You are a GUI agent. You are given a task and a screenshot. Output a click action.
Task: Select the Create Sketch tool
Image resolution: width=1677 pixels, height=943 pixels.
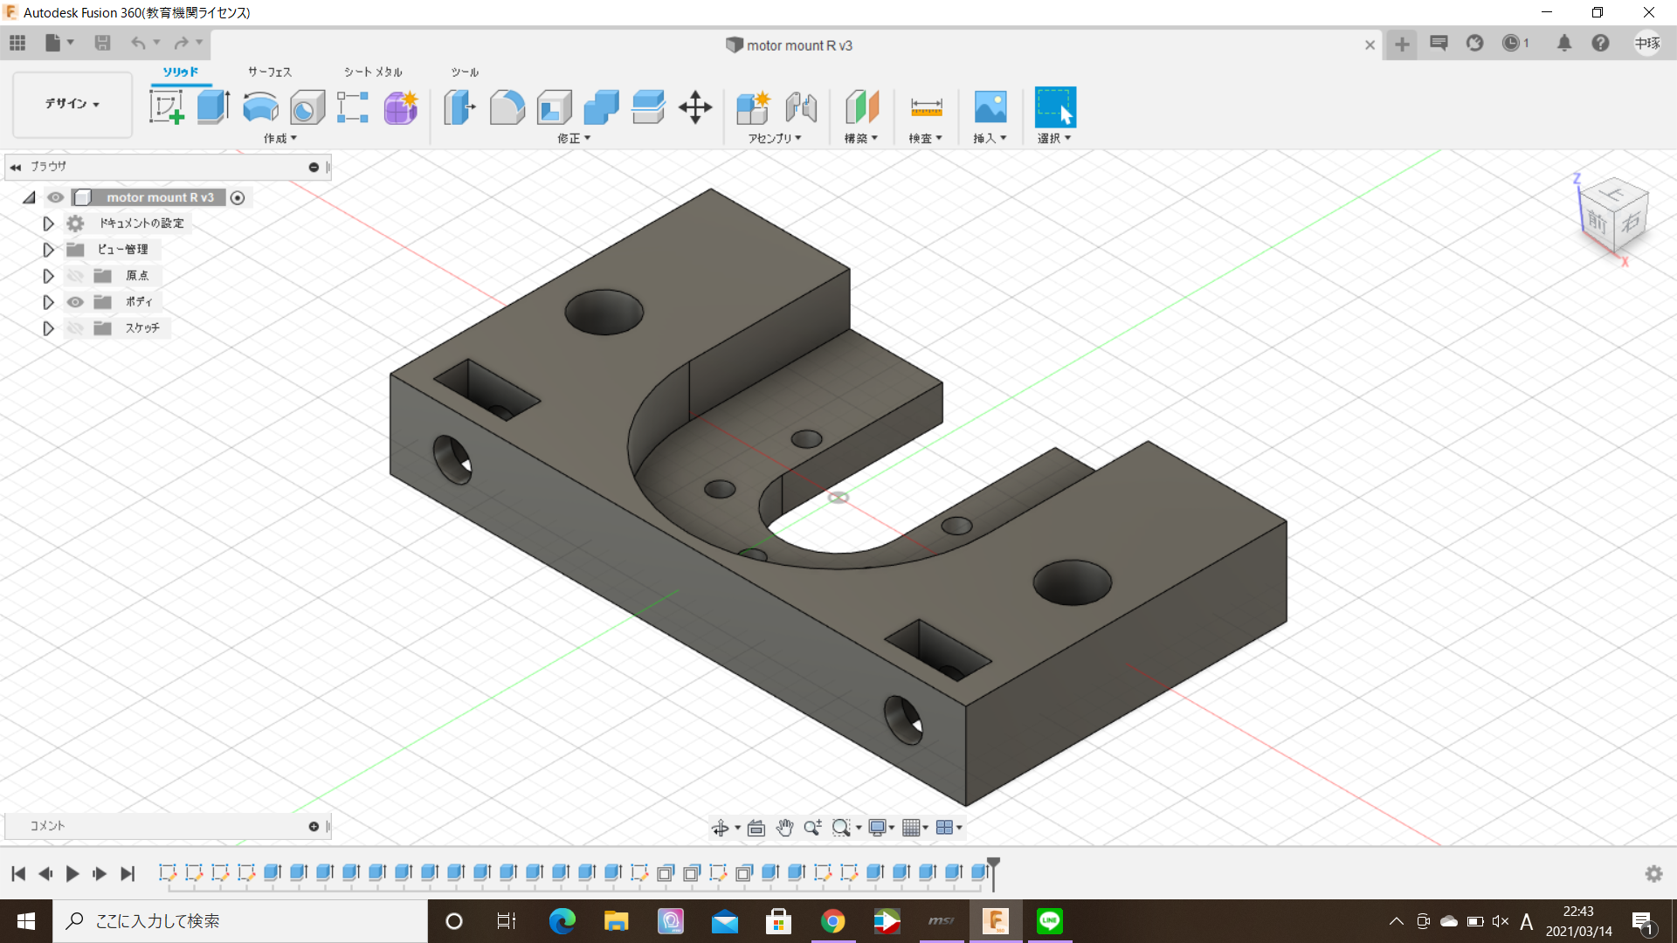[167, 107]
